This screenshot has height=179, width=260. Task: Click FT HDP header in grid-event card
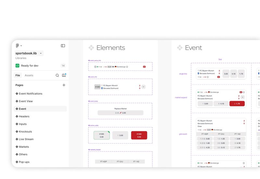point(205,134)
